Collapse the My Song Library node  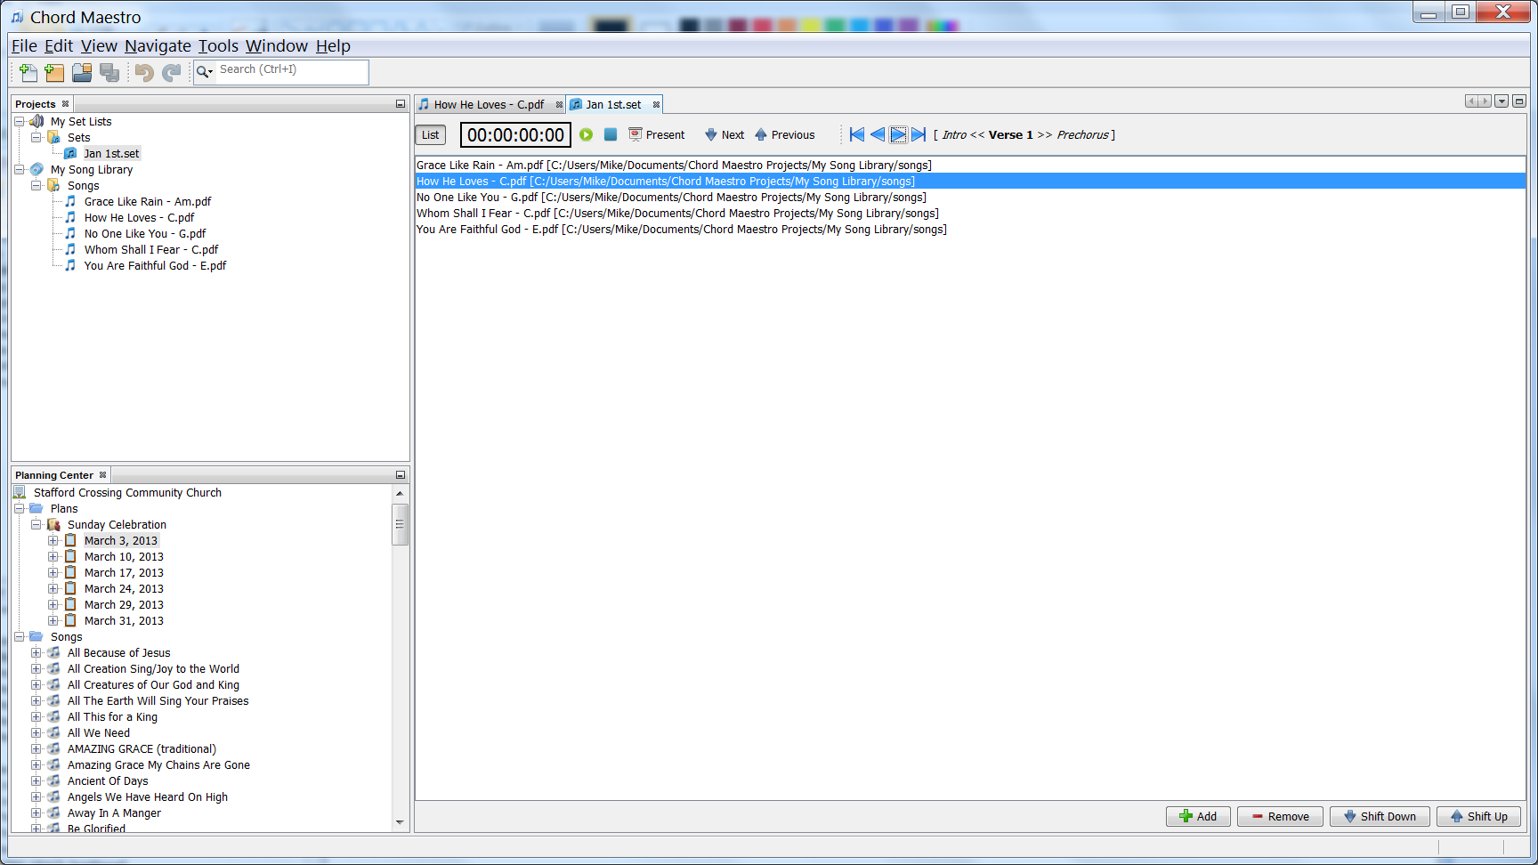(19, 170)
